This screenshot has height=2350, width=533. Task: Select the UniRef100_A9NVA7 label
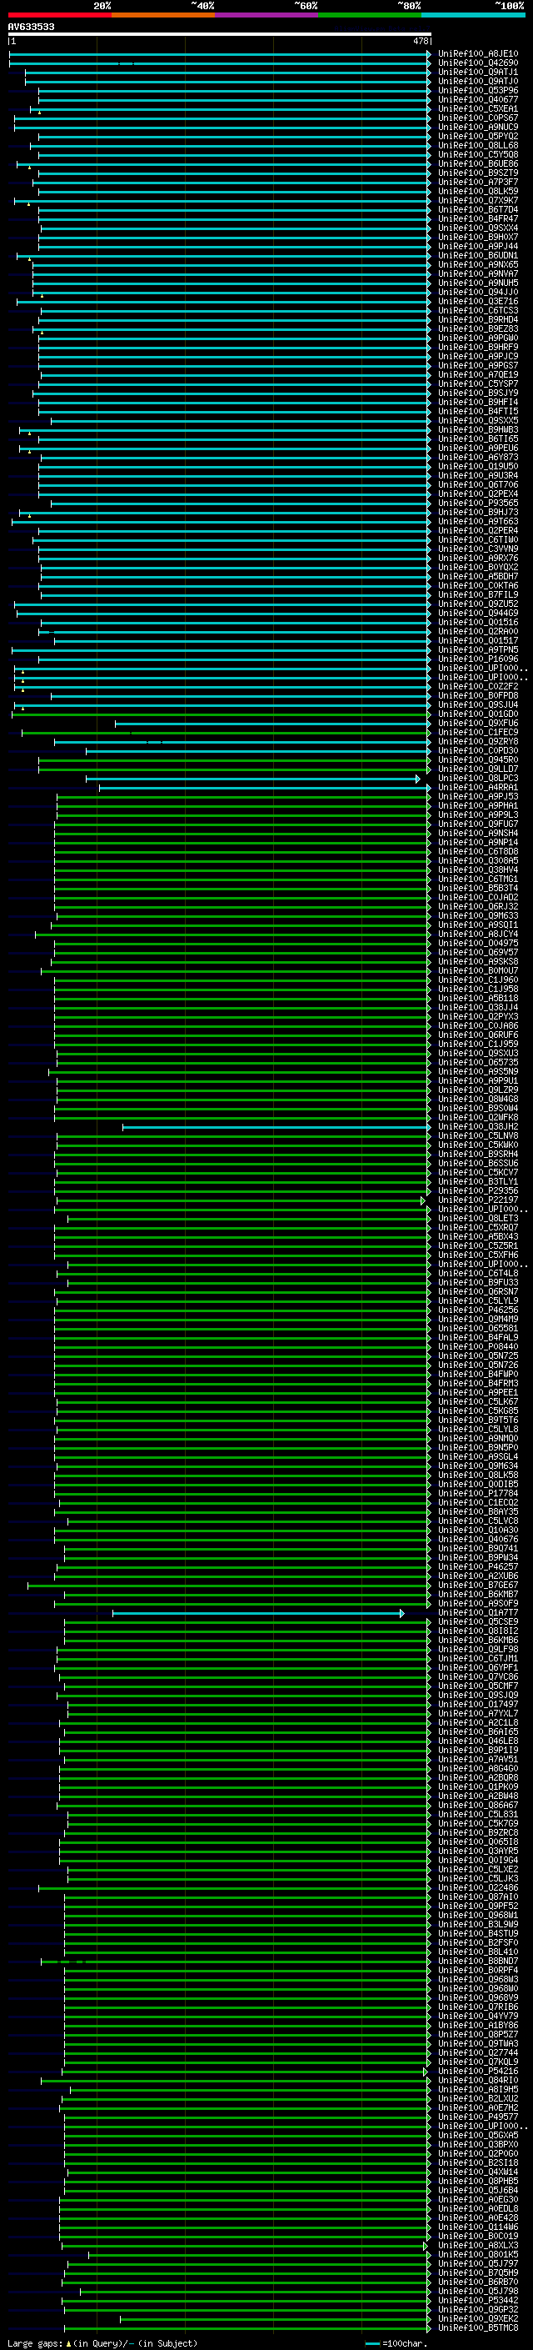click(477, 273)
